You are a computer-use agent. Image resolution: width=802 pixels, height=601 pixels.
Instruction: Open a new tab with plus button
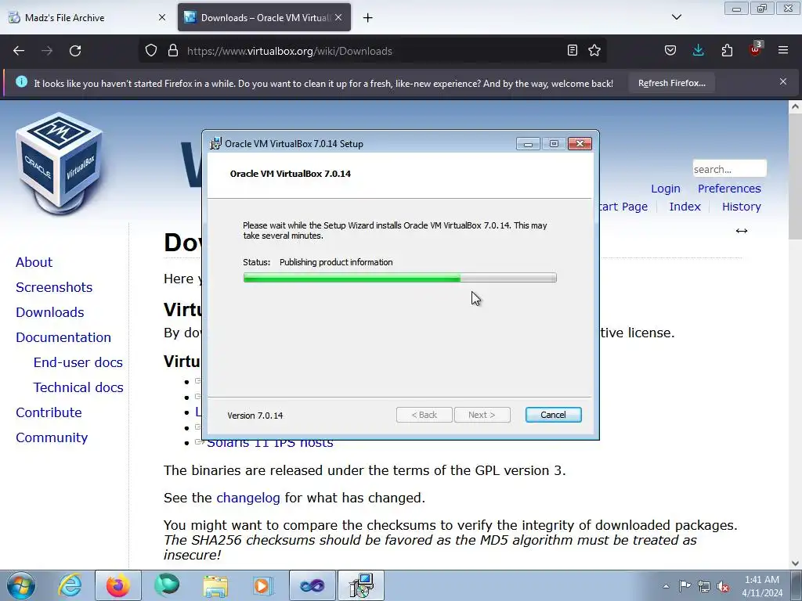click(x=368, y=18)
